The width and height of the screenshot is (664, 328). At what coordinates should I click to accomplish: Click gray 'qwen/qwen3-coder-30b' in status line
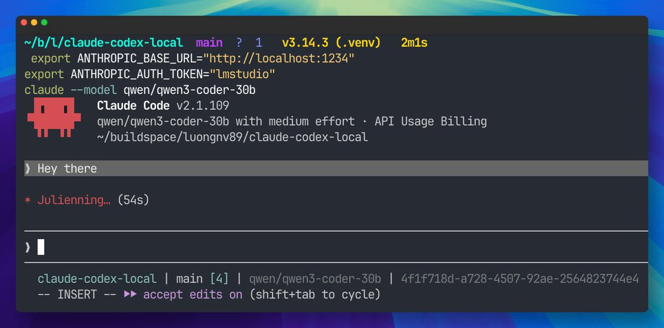(315, 278)
